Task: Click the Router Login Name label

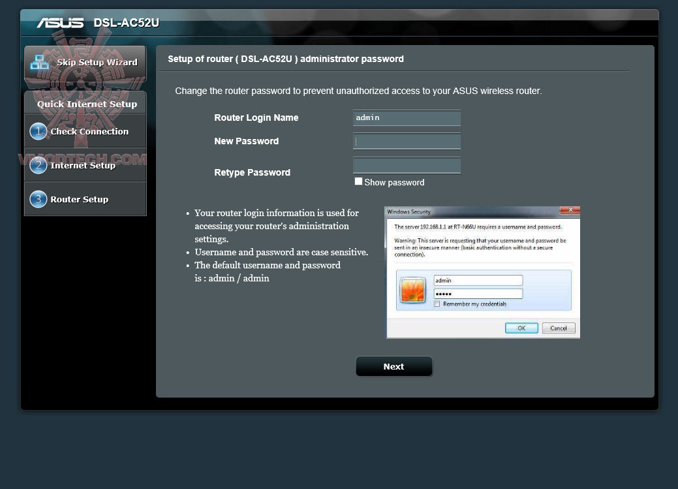Action: [x=256, y=118]
